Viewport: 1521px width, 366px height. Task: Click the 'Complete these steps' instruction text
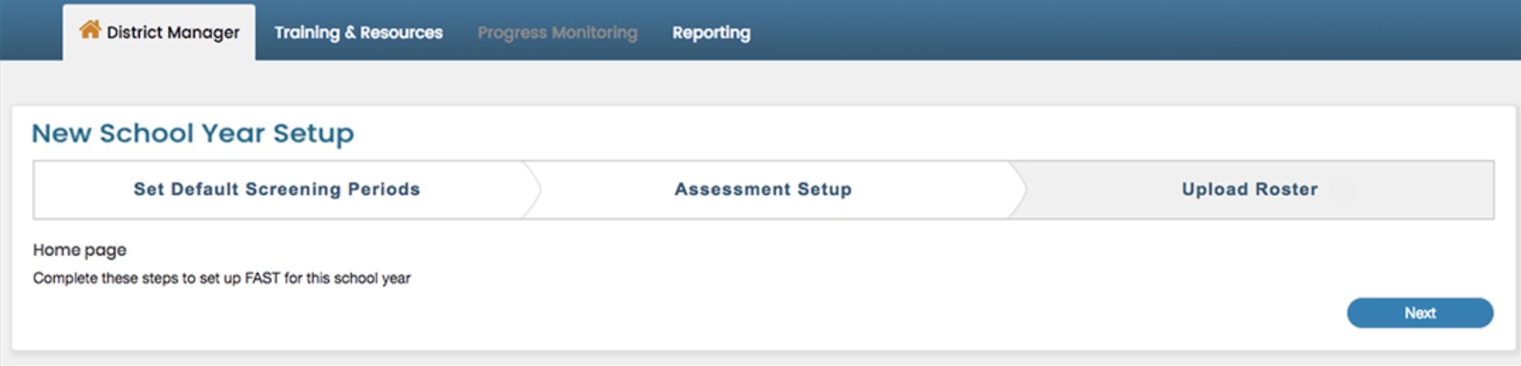pyautogui.click(x=221, y=279)
